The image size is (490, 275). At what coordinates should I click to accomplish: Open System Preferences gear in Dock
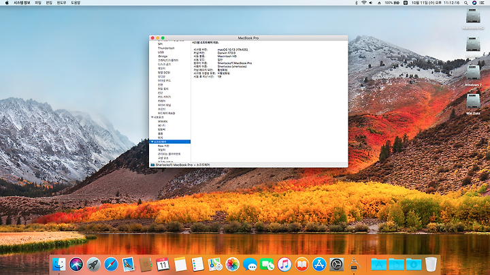337,265
